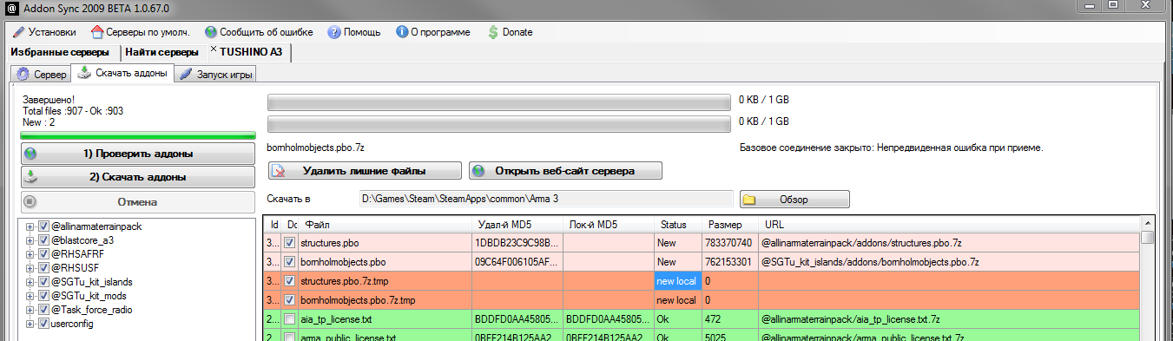Click the 2) Скачать аддоны button

(x=138, y=177)
